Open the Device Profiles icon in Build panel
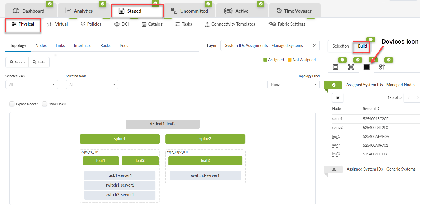421x215 pixels. (x=351, y=67)
